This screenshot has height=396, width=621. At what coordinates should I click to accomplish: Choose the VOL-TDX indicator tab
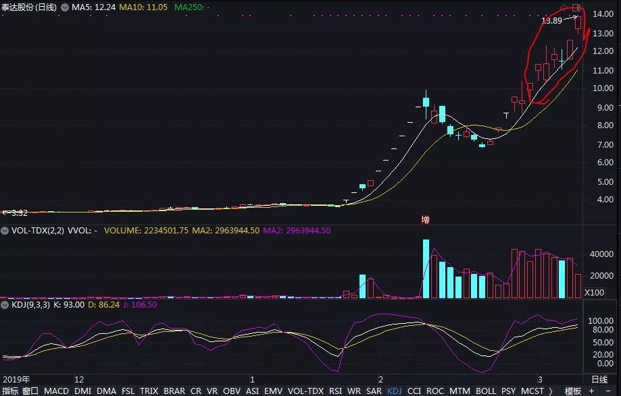click(x=305, y=391)
